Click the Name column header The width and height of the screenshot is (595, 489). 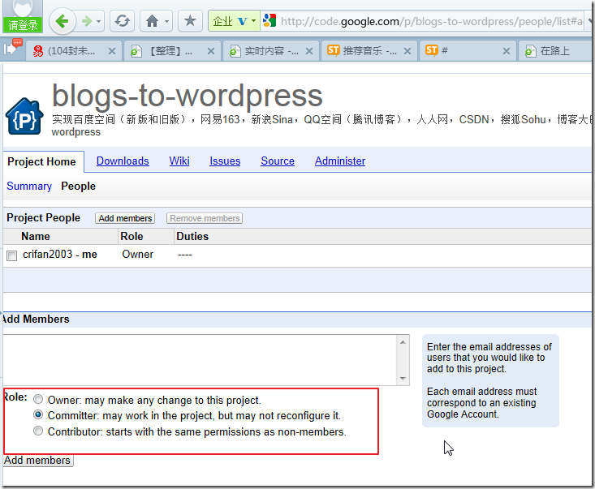(x=36, y=237)
